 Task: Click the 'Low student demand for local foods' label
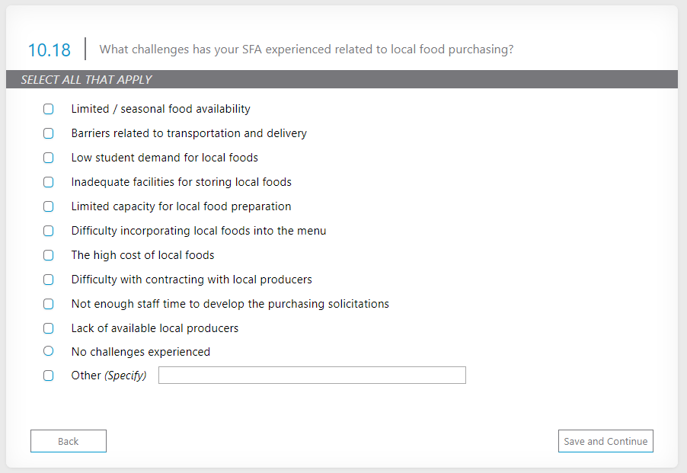coord(165,158)
